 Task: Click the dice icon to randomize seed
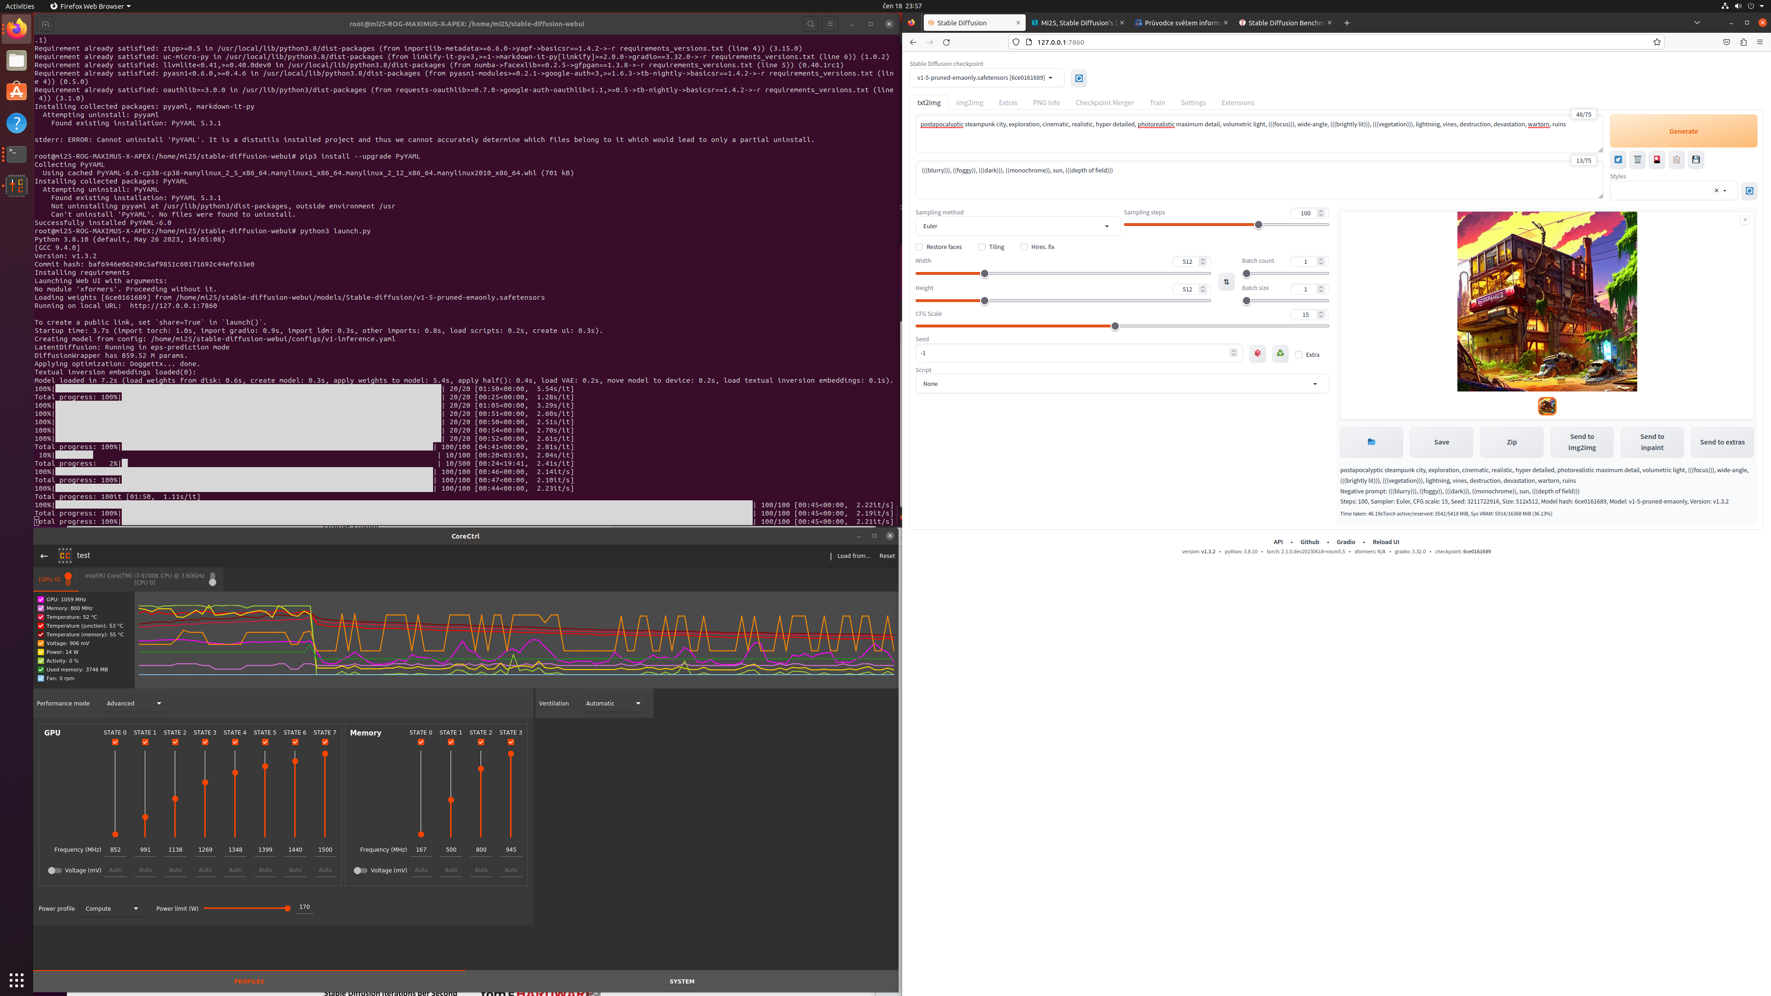[1257, 353]
